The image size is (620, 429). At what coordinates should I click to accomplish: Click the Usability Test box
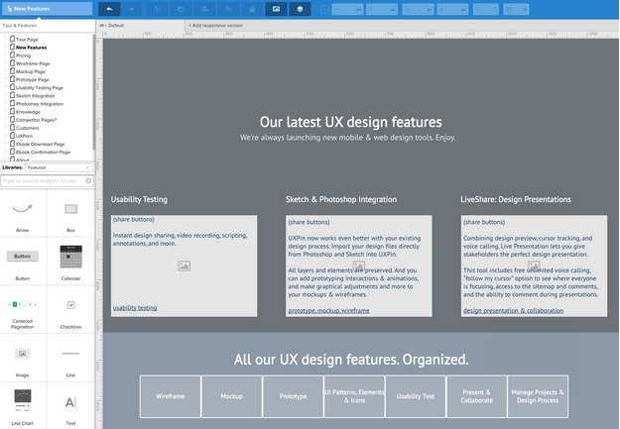click(x=416, y=396)
